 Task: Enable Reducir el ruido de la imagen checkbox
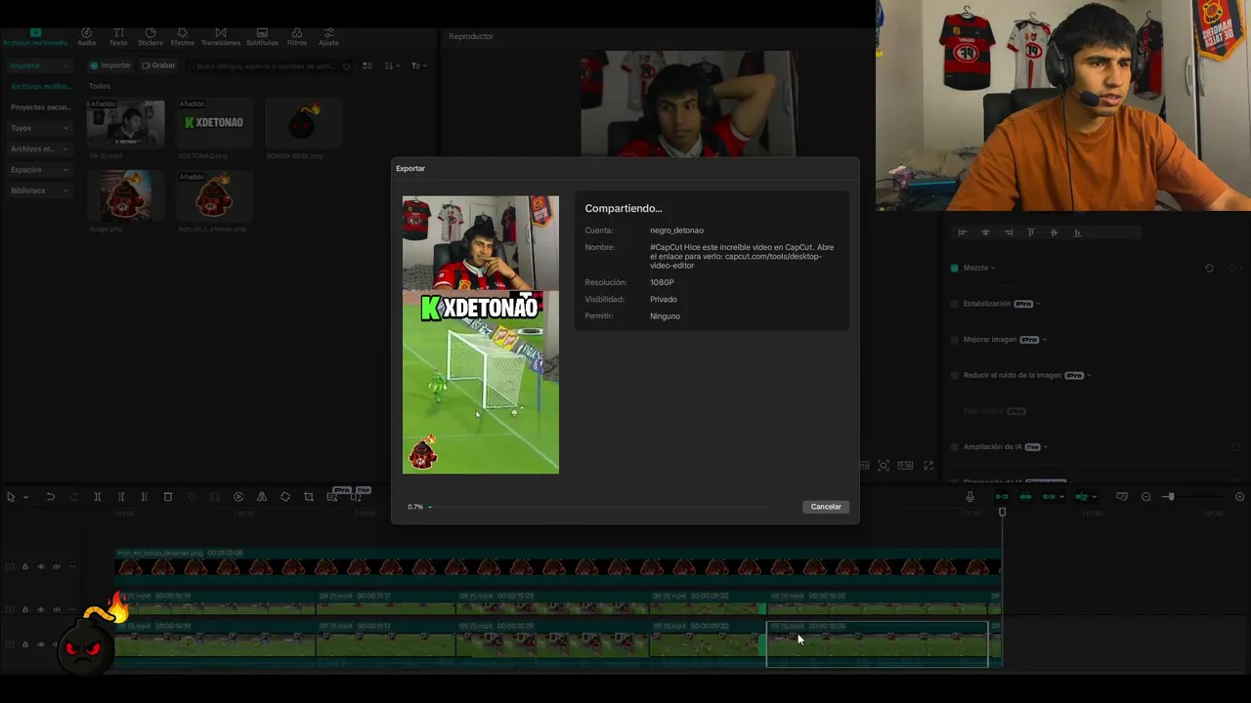click(955, 375)
